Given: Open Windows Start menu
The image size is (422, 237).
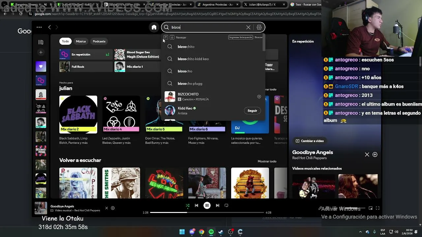Looking at the screenshot, I should coord(182,232).
